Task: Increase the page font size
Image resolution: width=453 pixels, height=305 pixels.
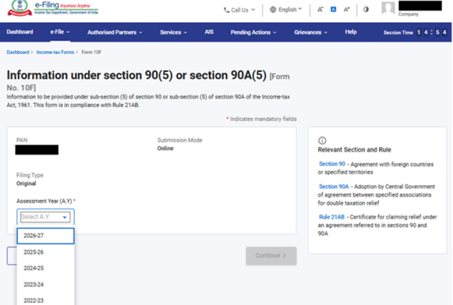Action: [x=346, y=10]
